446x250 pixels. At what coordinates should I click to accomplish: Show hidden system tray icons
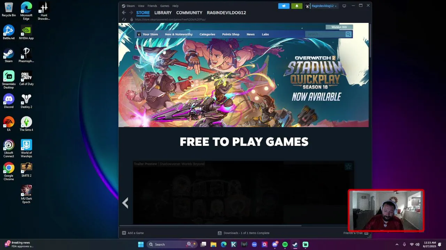397,244
